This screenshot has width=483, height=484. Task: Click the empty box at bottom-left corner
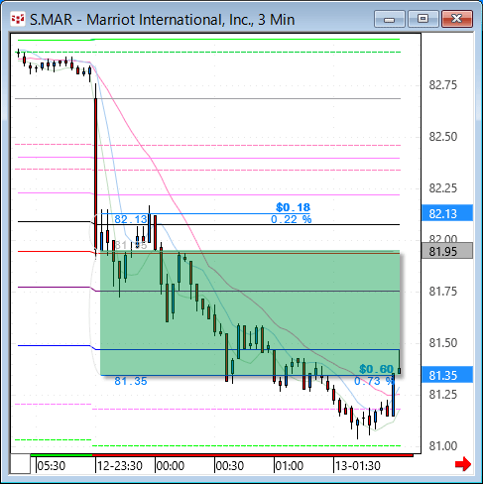(20, 464)
